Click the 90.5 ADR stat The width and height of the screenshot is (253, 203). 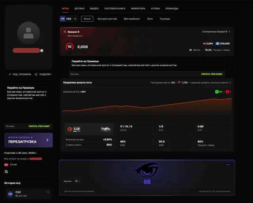tap(174, 143)
